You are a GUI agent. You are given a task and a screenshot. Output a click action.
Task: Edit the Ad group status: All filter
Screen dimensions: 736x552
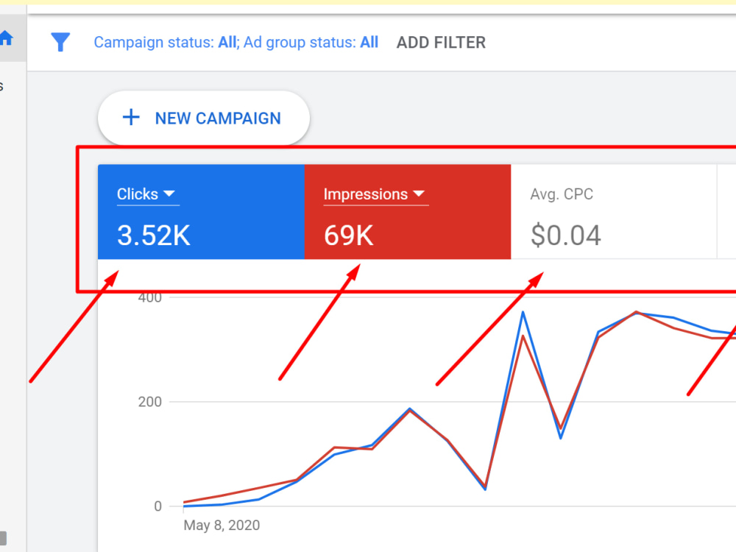311,42
